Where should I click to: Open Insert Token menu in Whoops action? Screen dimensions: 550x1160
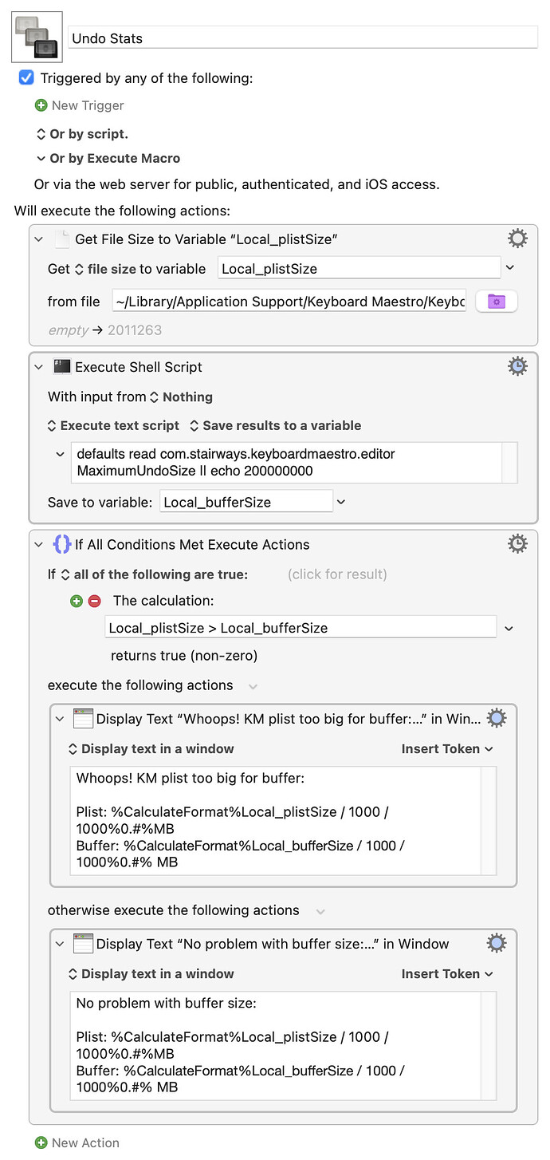click(446, 748)
